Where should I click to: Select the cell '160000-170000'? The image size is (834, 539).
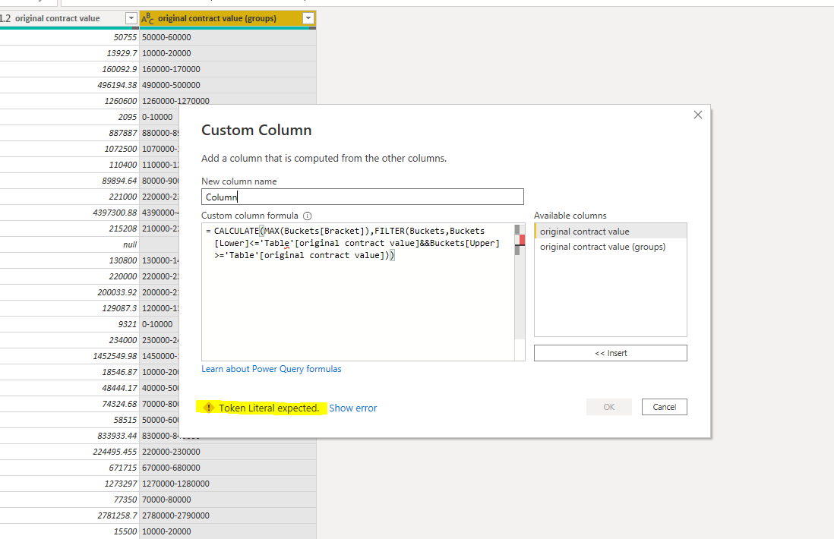[x=228, y=69]
